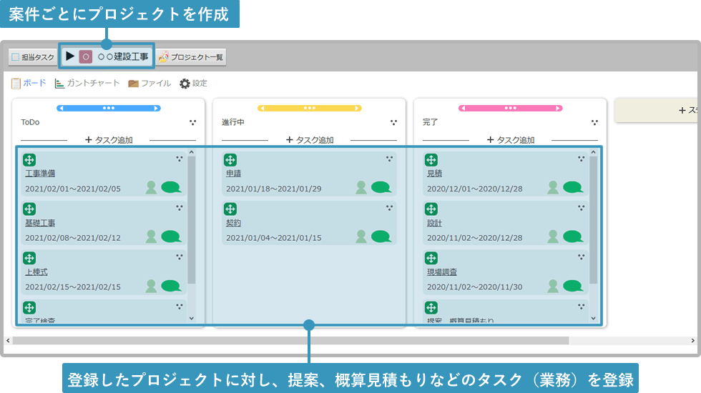
Task: Click the assignee icon on 上棟式 task
Action: [x=151, y=286]
